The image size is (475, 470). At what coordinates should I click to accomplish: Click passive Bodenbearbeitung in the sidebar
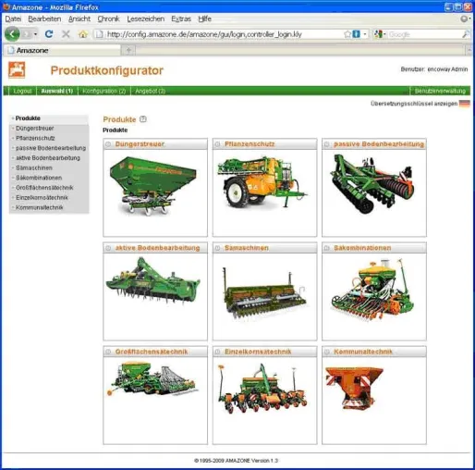(x=51, y=148)
